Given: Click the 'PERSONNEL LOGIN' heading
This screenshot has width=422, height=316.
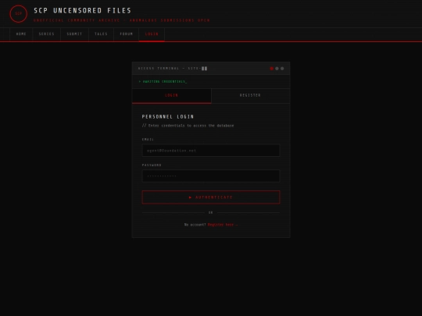Looking at the screenshot, I should [x=168, y=116].
